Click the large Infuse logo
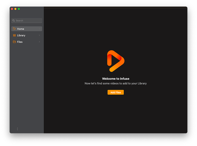The height and width of the screenshot is (146, 197). (x=116, y=61)
